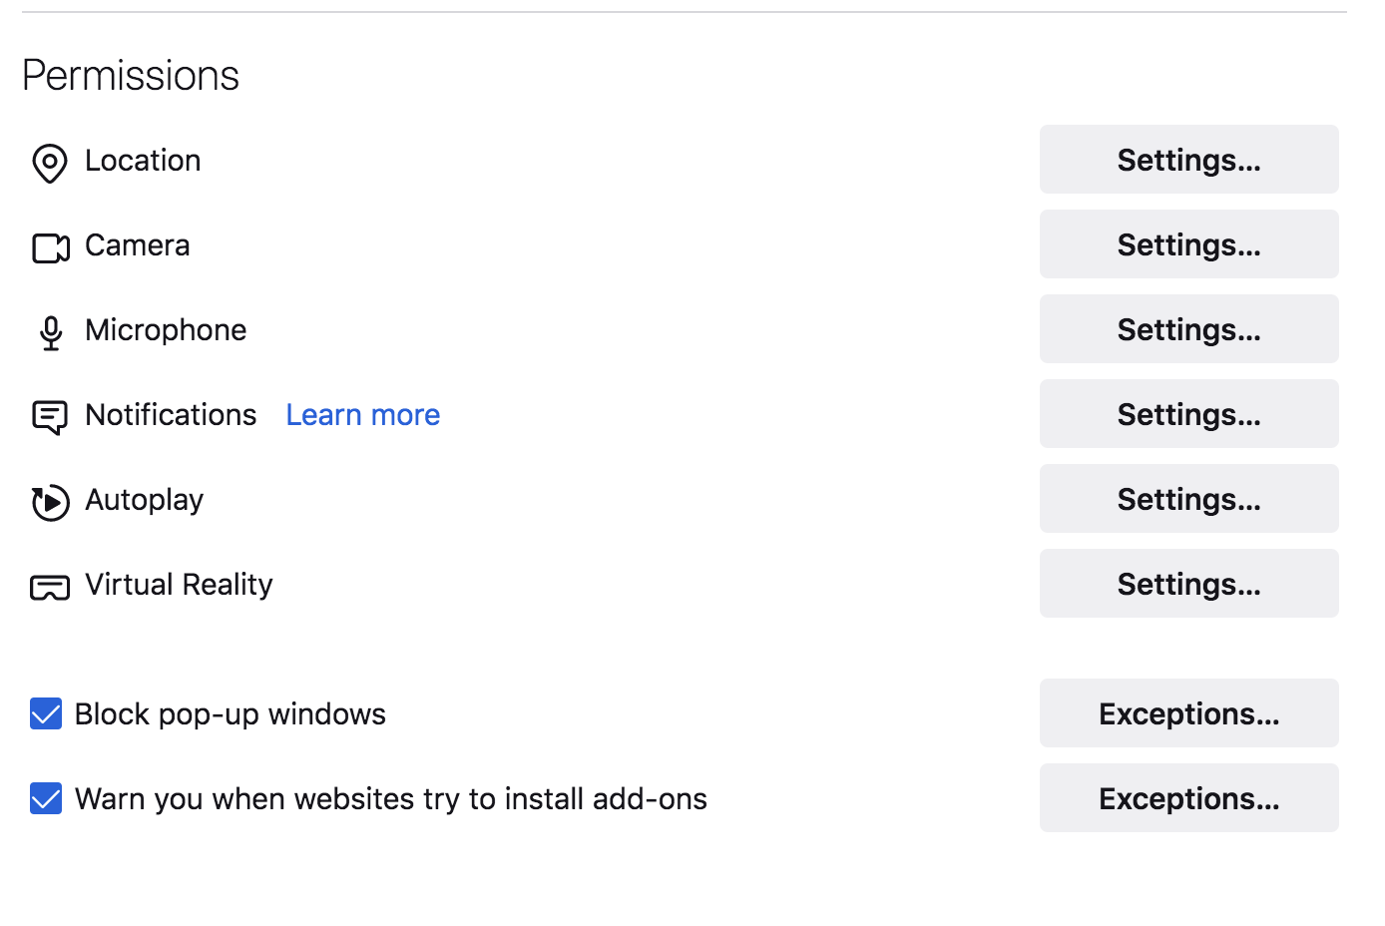Toggle Warn when websites install add-ons checkbox
Image resolution: width=1385 pixels, height=926 pixels.
[x=46, y=798]
